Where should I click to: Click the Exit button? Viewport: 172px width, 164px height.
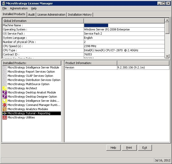(x=145, y=148)
